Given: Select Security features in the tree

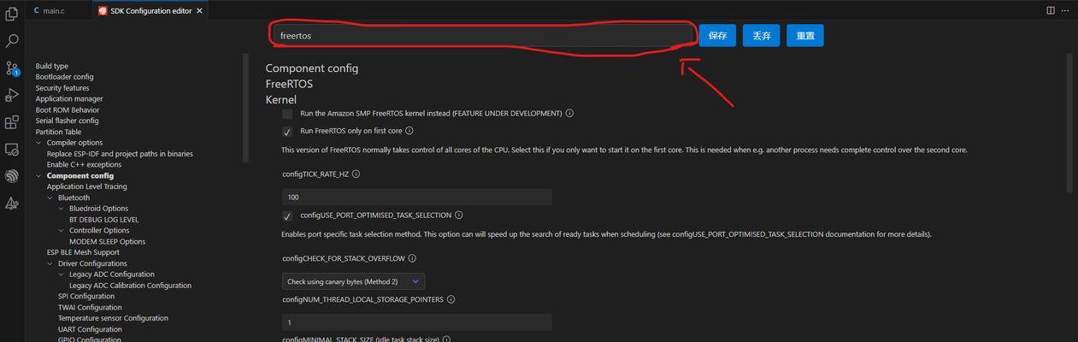Looking at the screenshot, I should pyautogui.click(x=62, y=88).
